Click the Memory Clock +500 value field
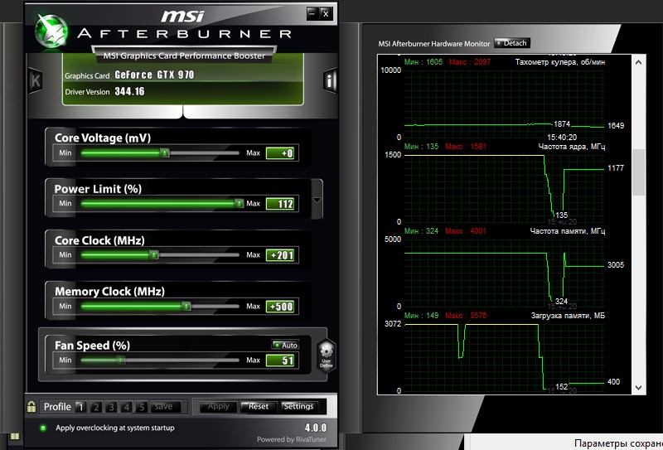The width and height of the screenshot is (663, 450). 280,306
